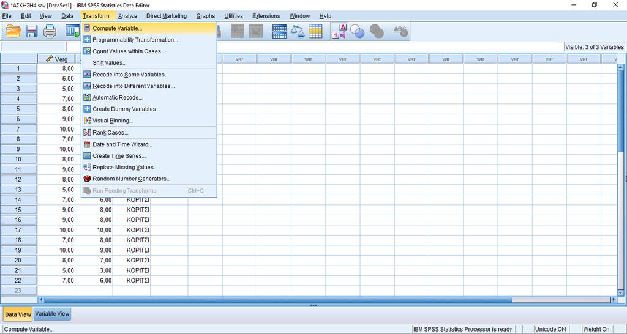This screenshot has width=627, height=334.
Task: Select Recode into Same Variables
Action: 149,75
